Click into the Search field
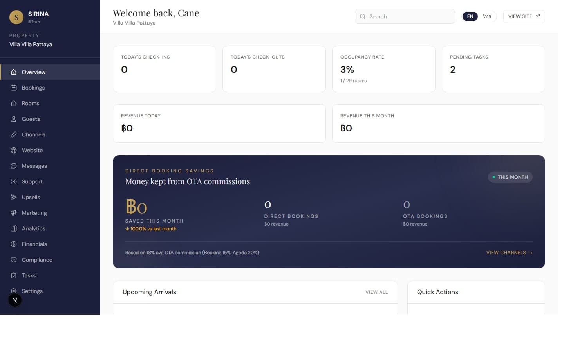This screenshot has width=564, height=352. pyautogui.click(x=405, y=16)
